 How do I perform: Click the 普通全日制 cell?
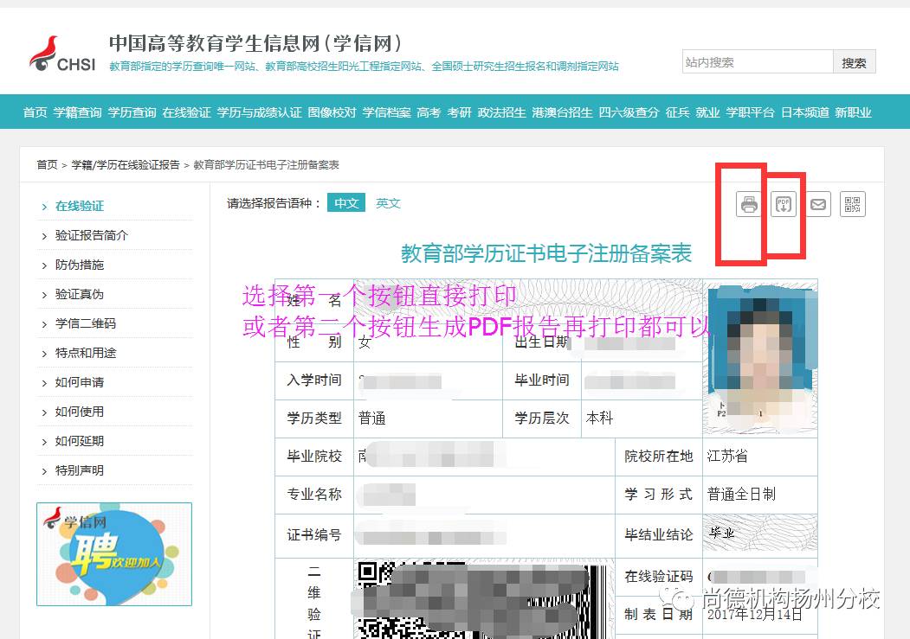[741, 495]
